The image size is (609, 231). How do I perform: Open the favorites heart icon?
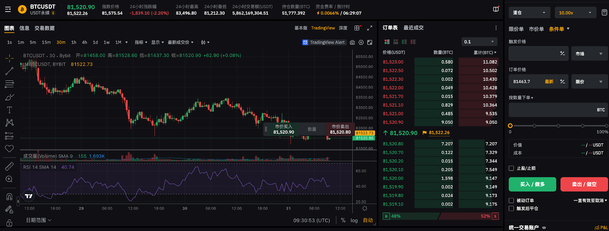pos(10,149)
